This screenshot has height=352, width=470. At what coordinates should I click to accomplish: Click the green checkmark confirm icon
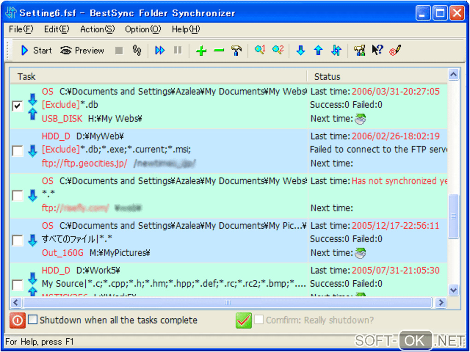point(244,320)
